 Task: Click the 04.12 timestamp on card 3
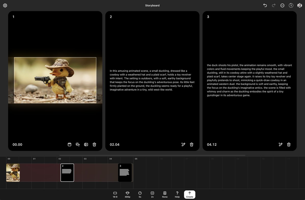pos(212,144)
